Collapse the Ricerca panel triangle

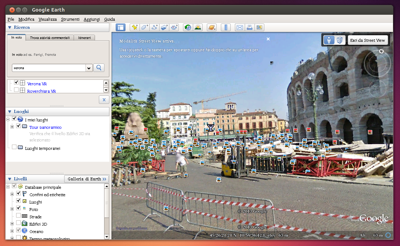[10, 27]
